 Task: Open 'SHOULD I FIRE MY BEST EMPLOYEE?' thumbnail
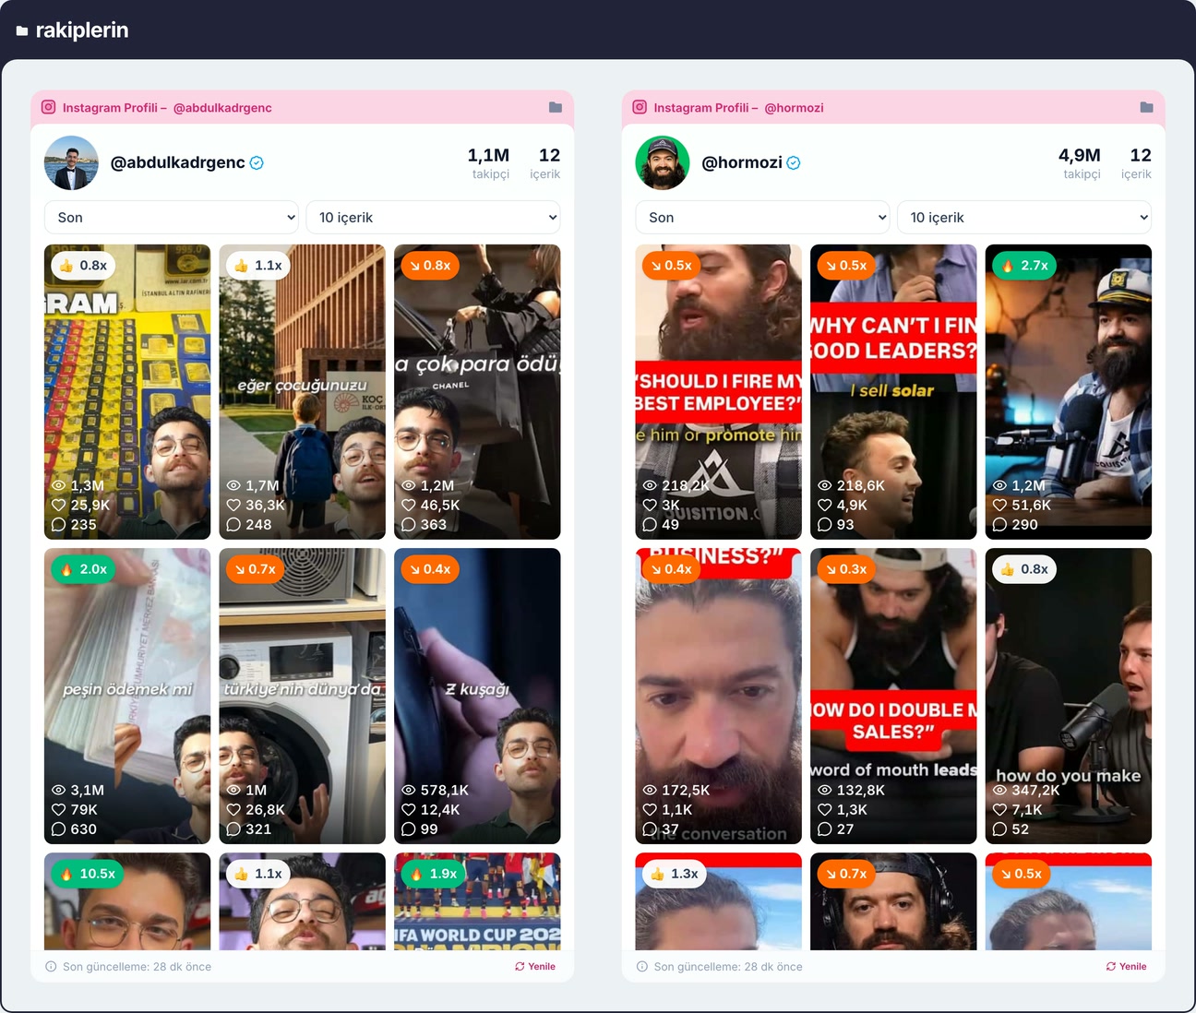[719, 392]
